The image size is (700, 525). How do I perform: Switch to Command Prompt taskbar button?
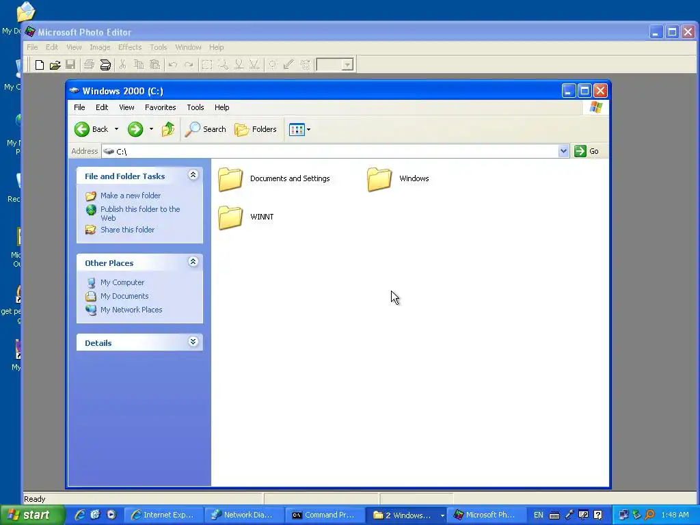tap(325, 515)
